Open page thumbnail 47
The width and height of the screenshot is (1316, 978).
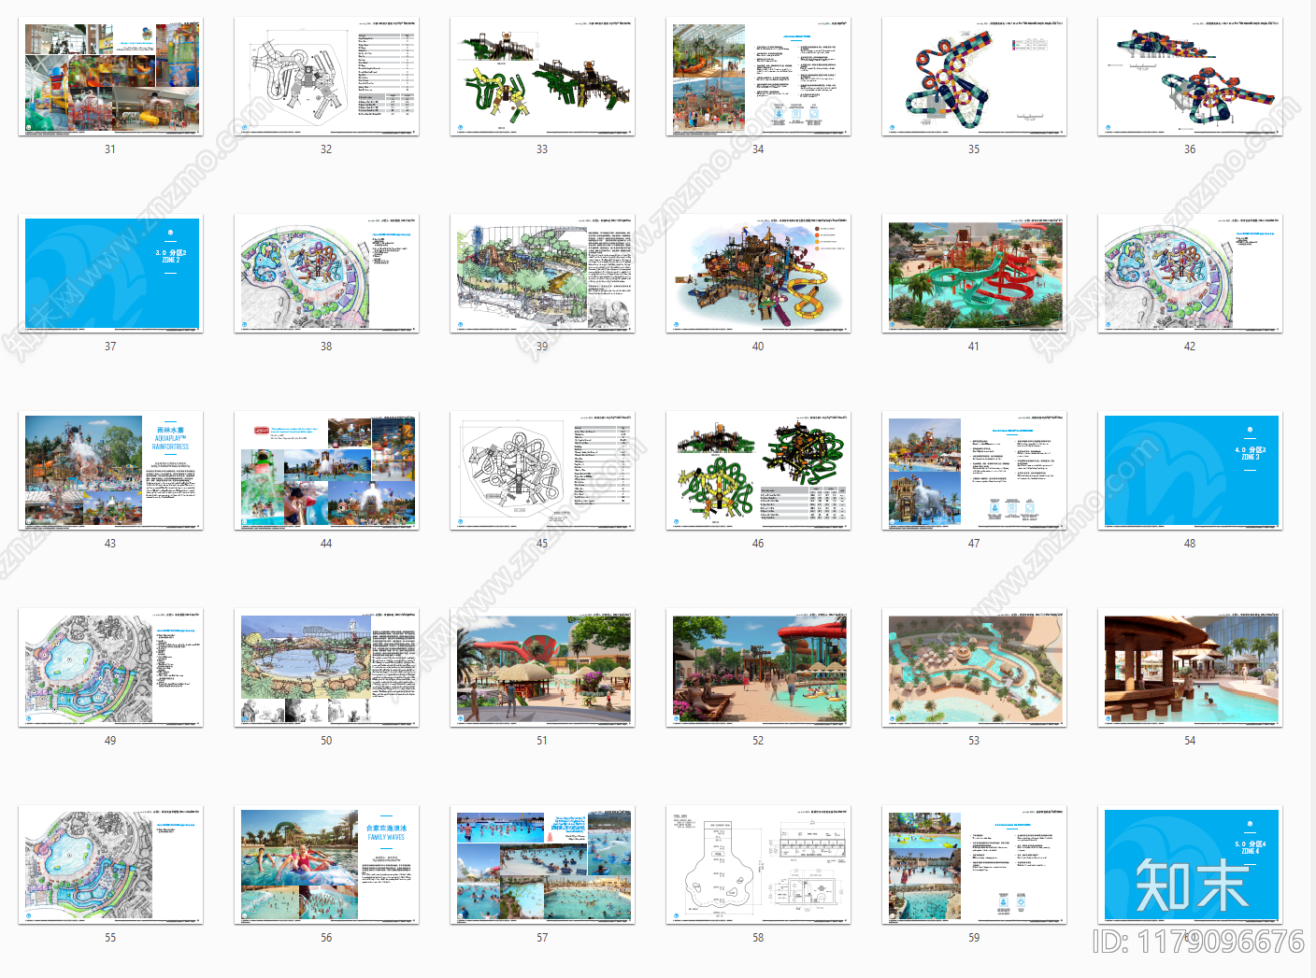(x=974, y=471)
